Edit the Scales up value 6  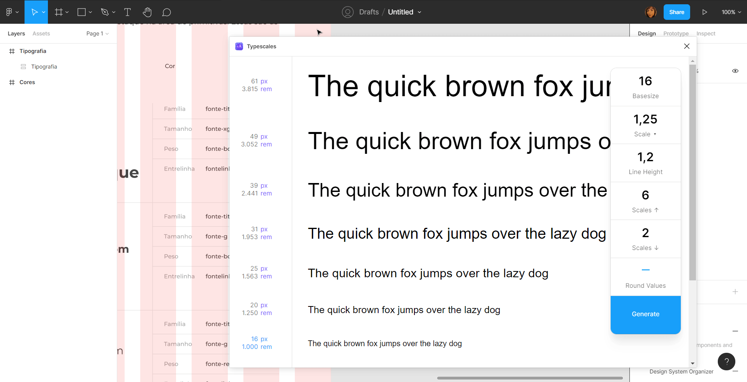tap(645, 195)
